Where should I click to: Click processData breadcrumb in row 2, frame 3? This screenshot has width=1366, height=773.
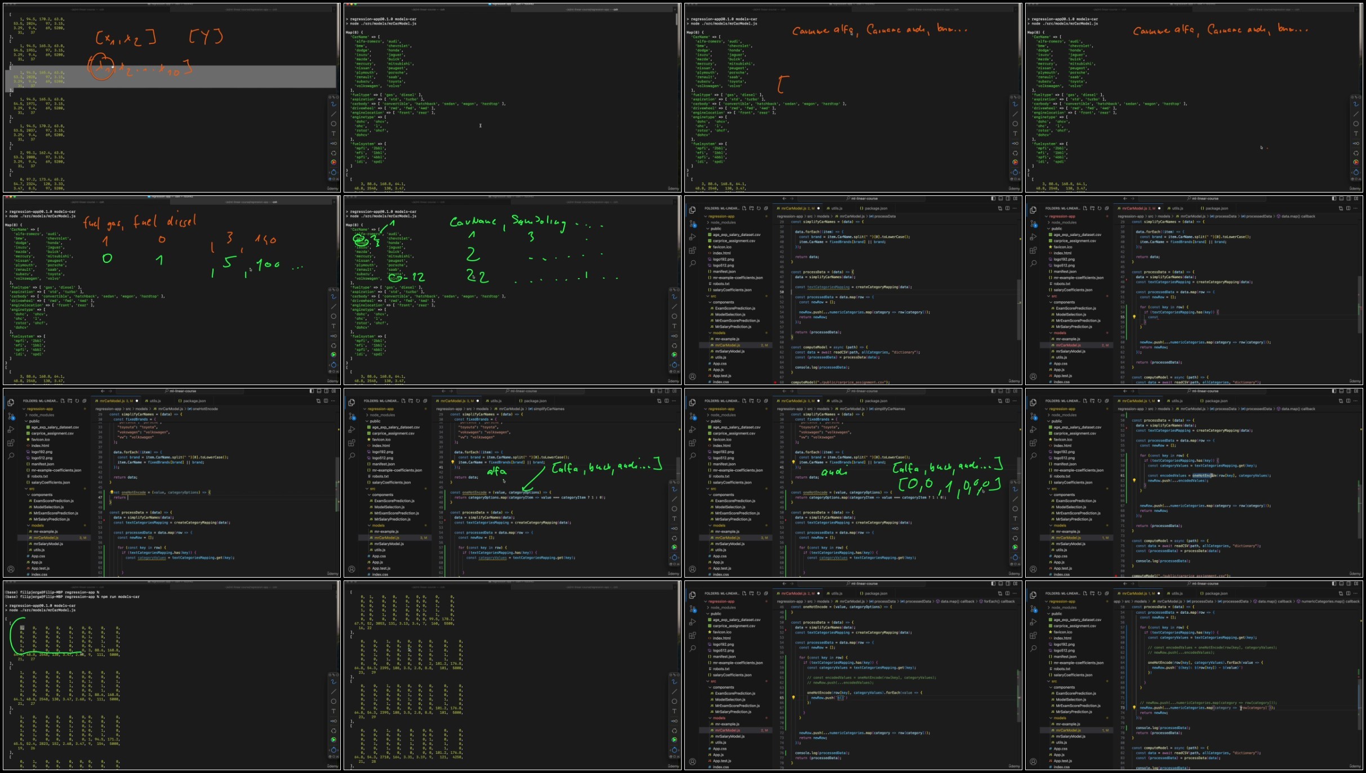(881, 216)
